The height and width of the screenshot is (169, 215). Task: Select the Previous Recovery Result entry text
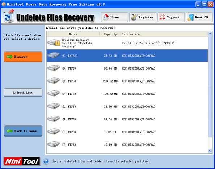(x=77, y=43)
